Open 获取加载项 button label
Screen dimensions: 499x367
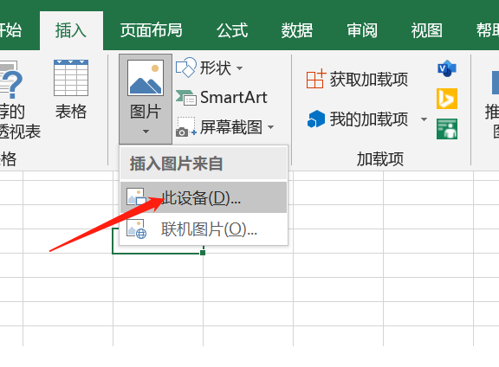[369, 79]
